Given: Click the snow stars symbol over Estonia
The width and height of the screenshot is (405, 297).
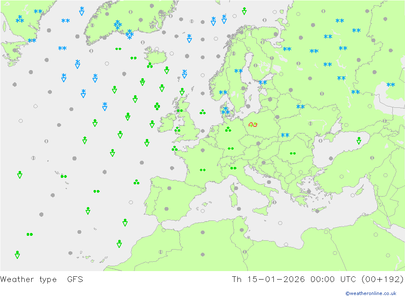Looking at the screenshot, I should click(263, 83).
